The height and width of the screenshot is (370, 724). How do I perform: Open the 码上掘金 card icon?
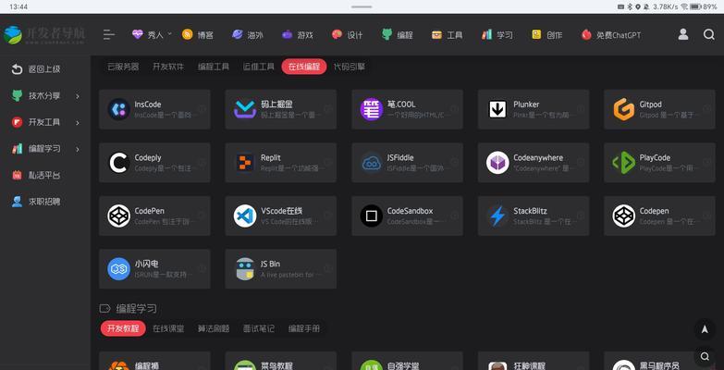[x=245, y=109]
